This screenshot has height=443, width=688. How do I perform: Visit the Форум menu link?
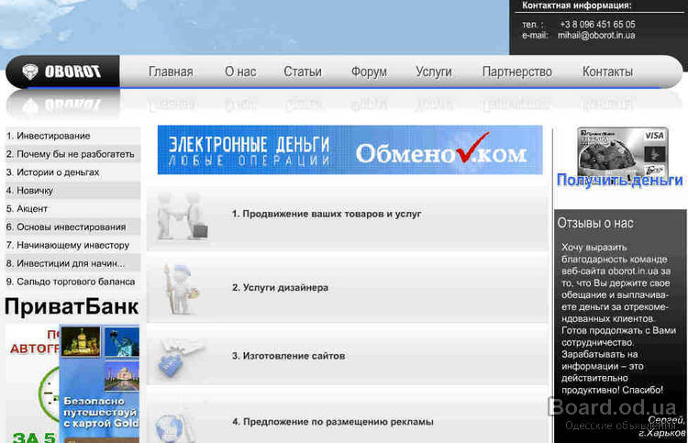pos(369,72)
